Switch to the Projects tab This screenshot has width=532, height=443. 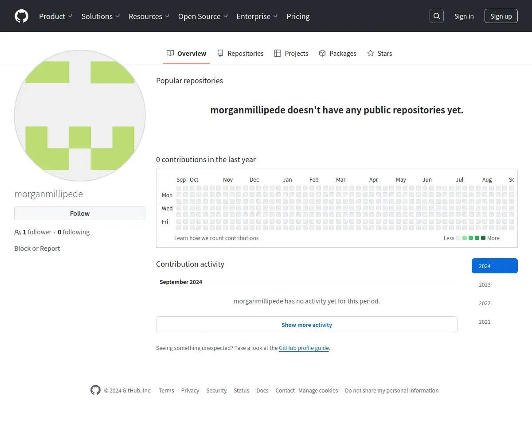[291, 53]
